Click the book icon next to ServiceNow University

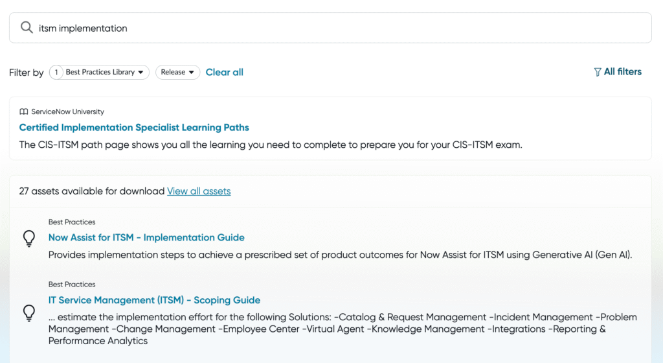[24, 111]
